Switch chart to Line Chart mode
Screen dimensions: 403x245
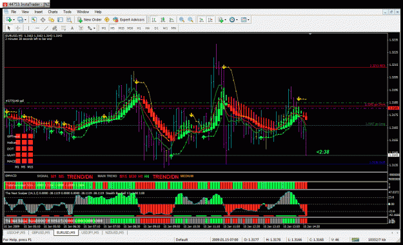coord(172,19)
